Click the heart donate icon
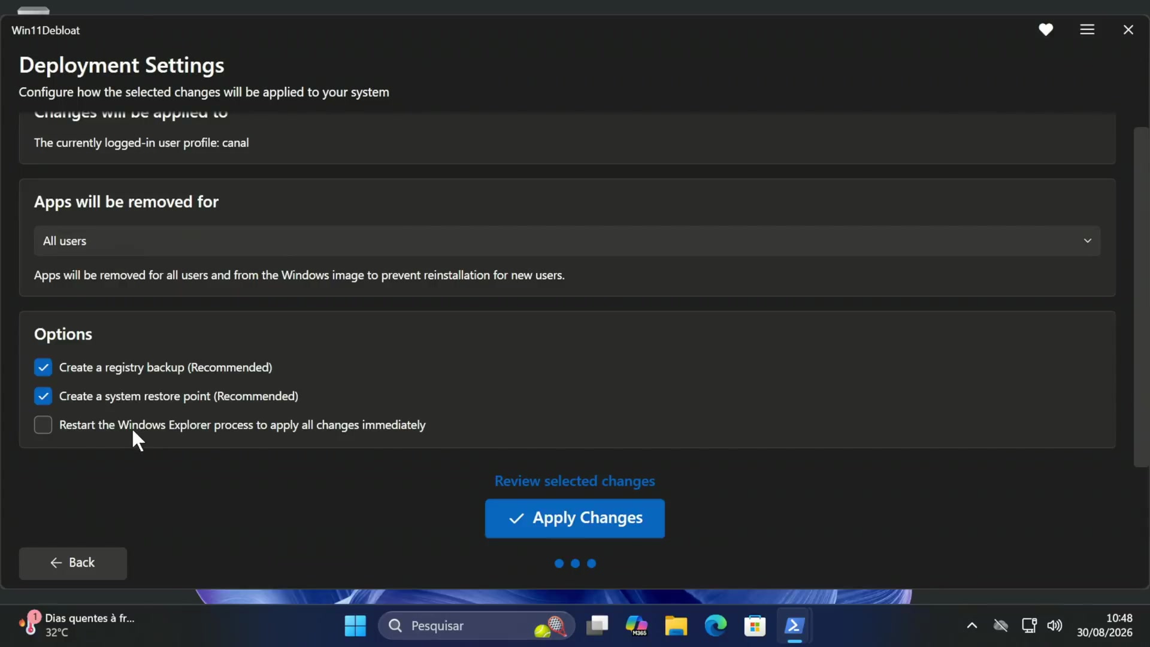This screenshot has height=647, width=1150. pyautogui.click(x=1046, y=29)
